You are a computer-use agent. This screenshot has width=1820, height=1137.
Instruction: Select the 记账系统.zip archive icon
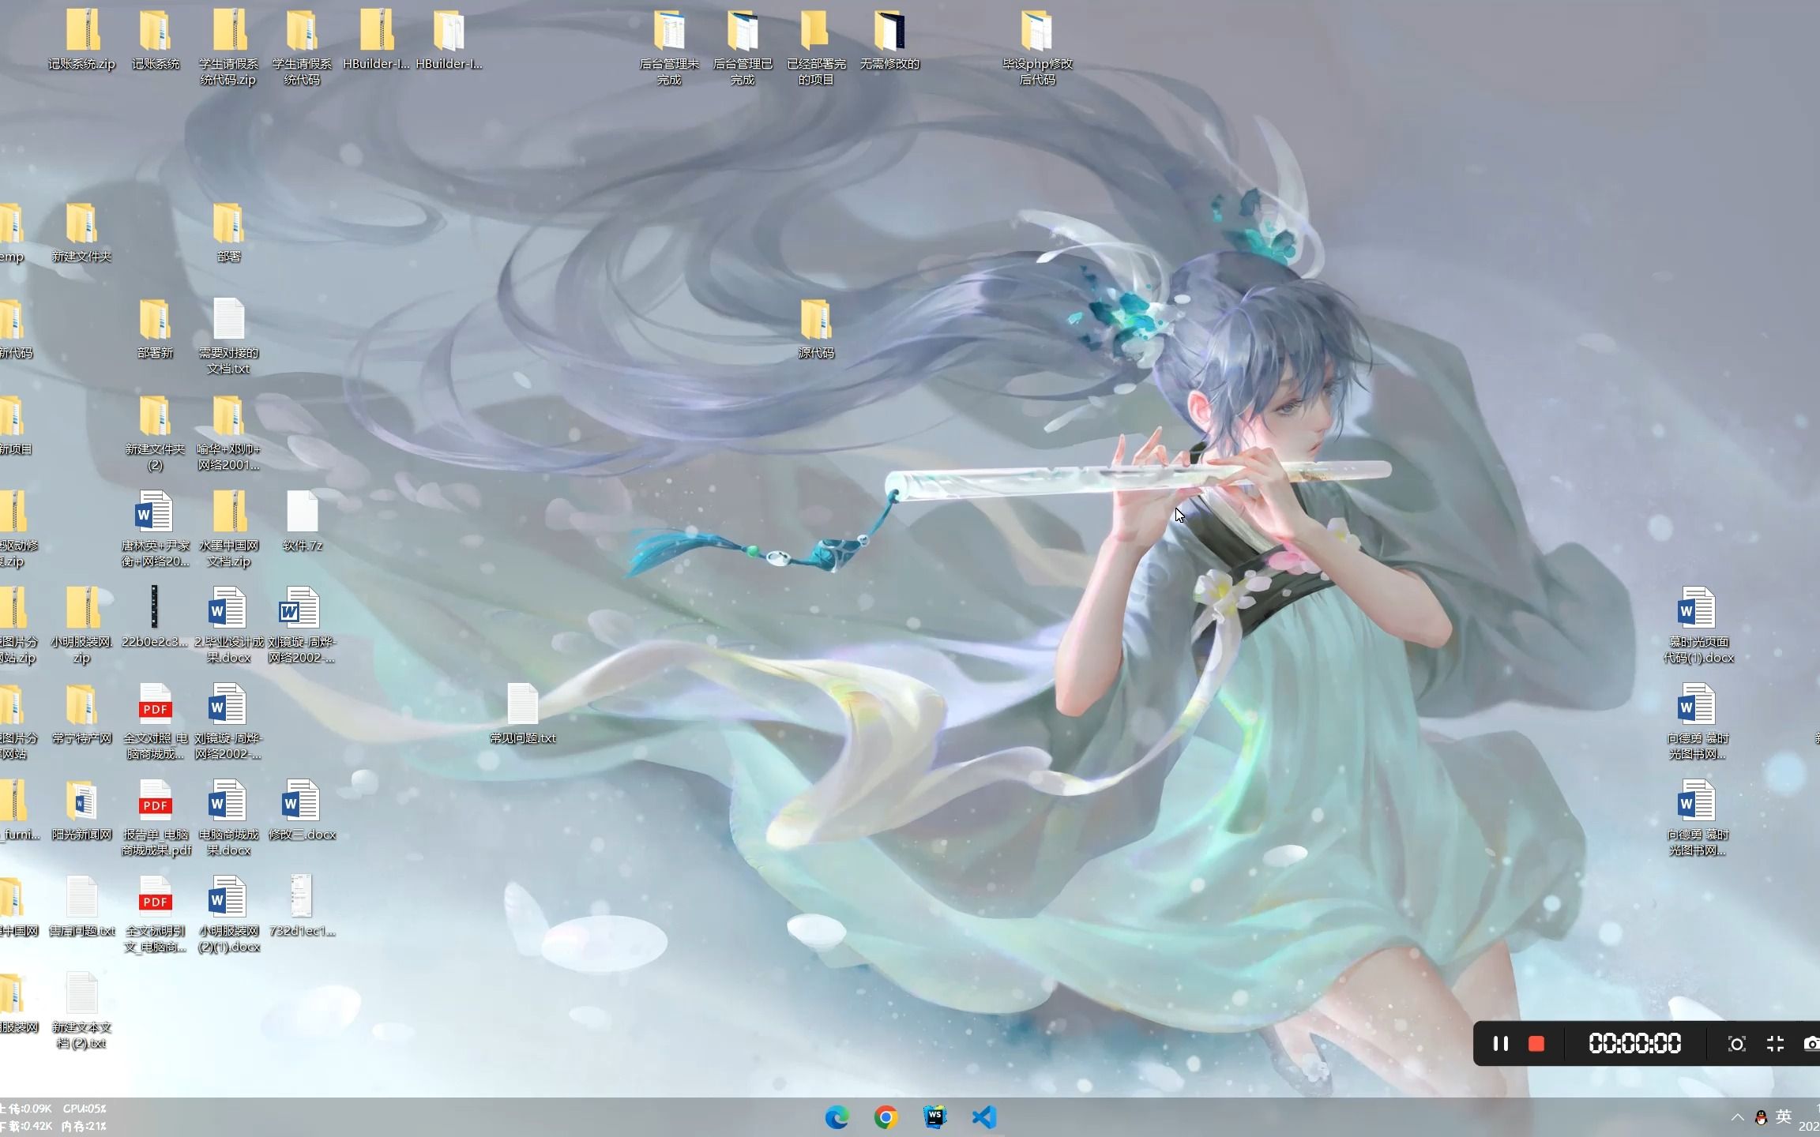[81, 39]
